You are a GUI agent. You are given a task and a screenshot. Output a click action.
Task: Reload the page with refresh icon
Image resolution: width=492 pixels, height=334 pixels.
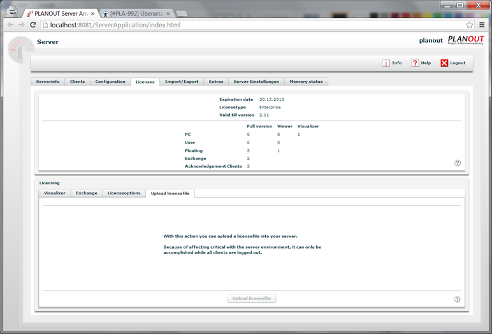tap(33, 25)
